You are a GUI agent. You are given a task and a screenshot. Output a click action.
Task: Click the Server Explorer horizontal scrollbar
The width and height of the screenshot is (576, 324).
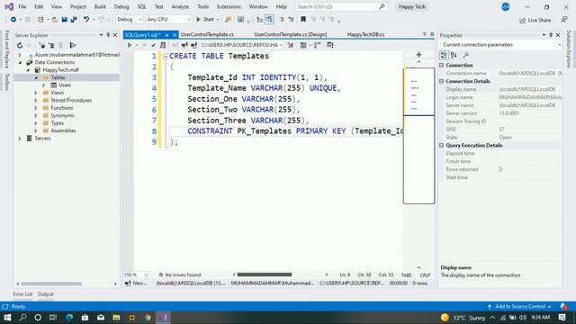pyautogui.click(x=51, y=283)
